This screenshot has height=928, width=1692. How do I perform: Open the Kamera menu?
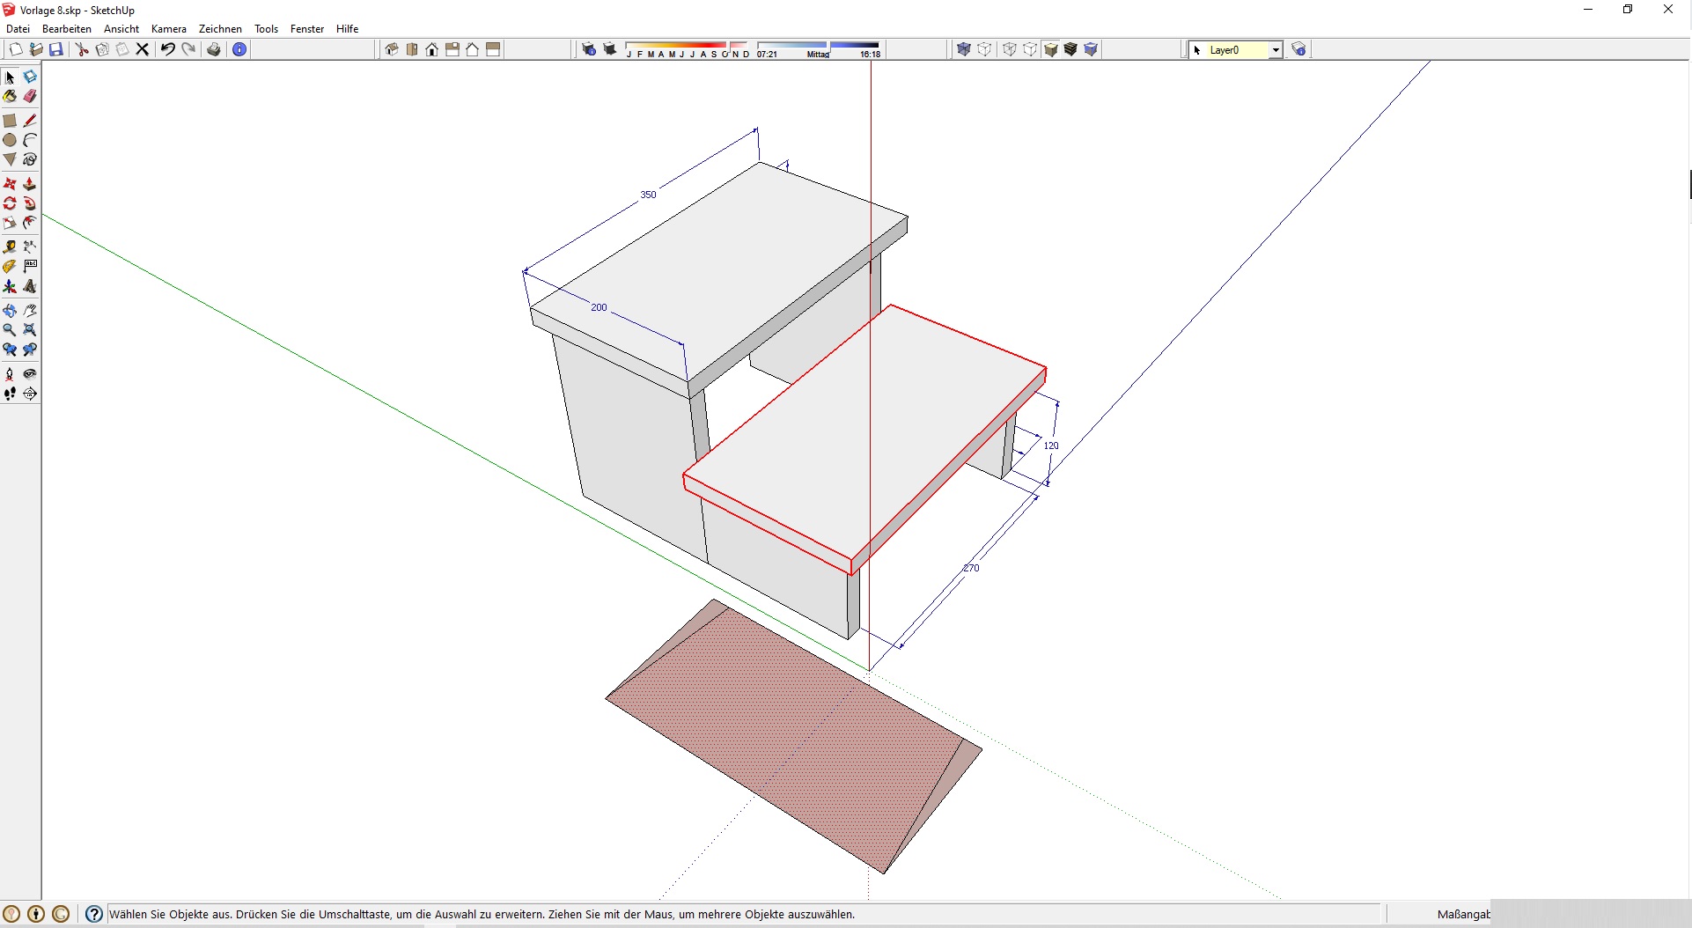tap(168, 29)
